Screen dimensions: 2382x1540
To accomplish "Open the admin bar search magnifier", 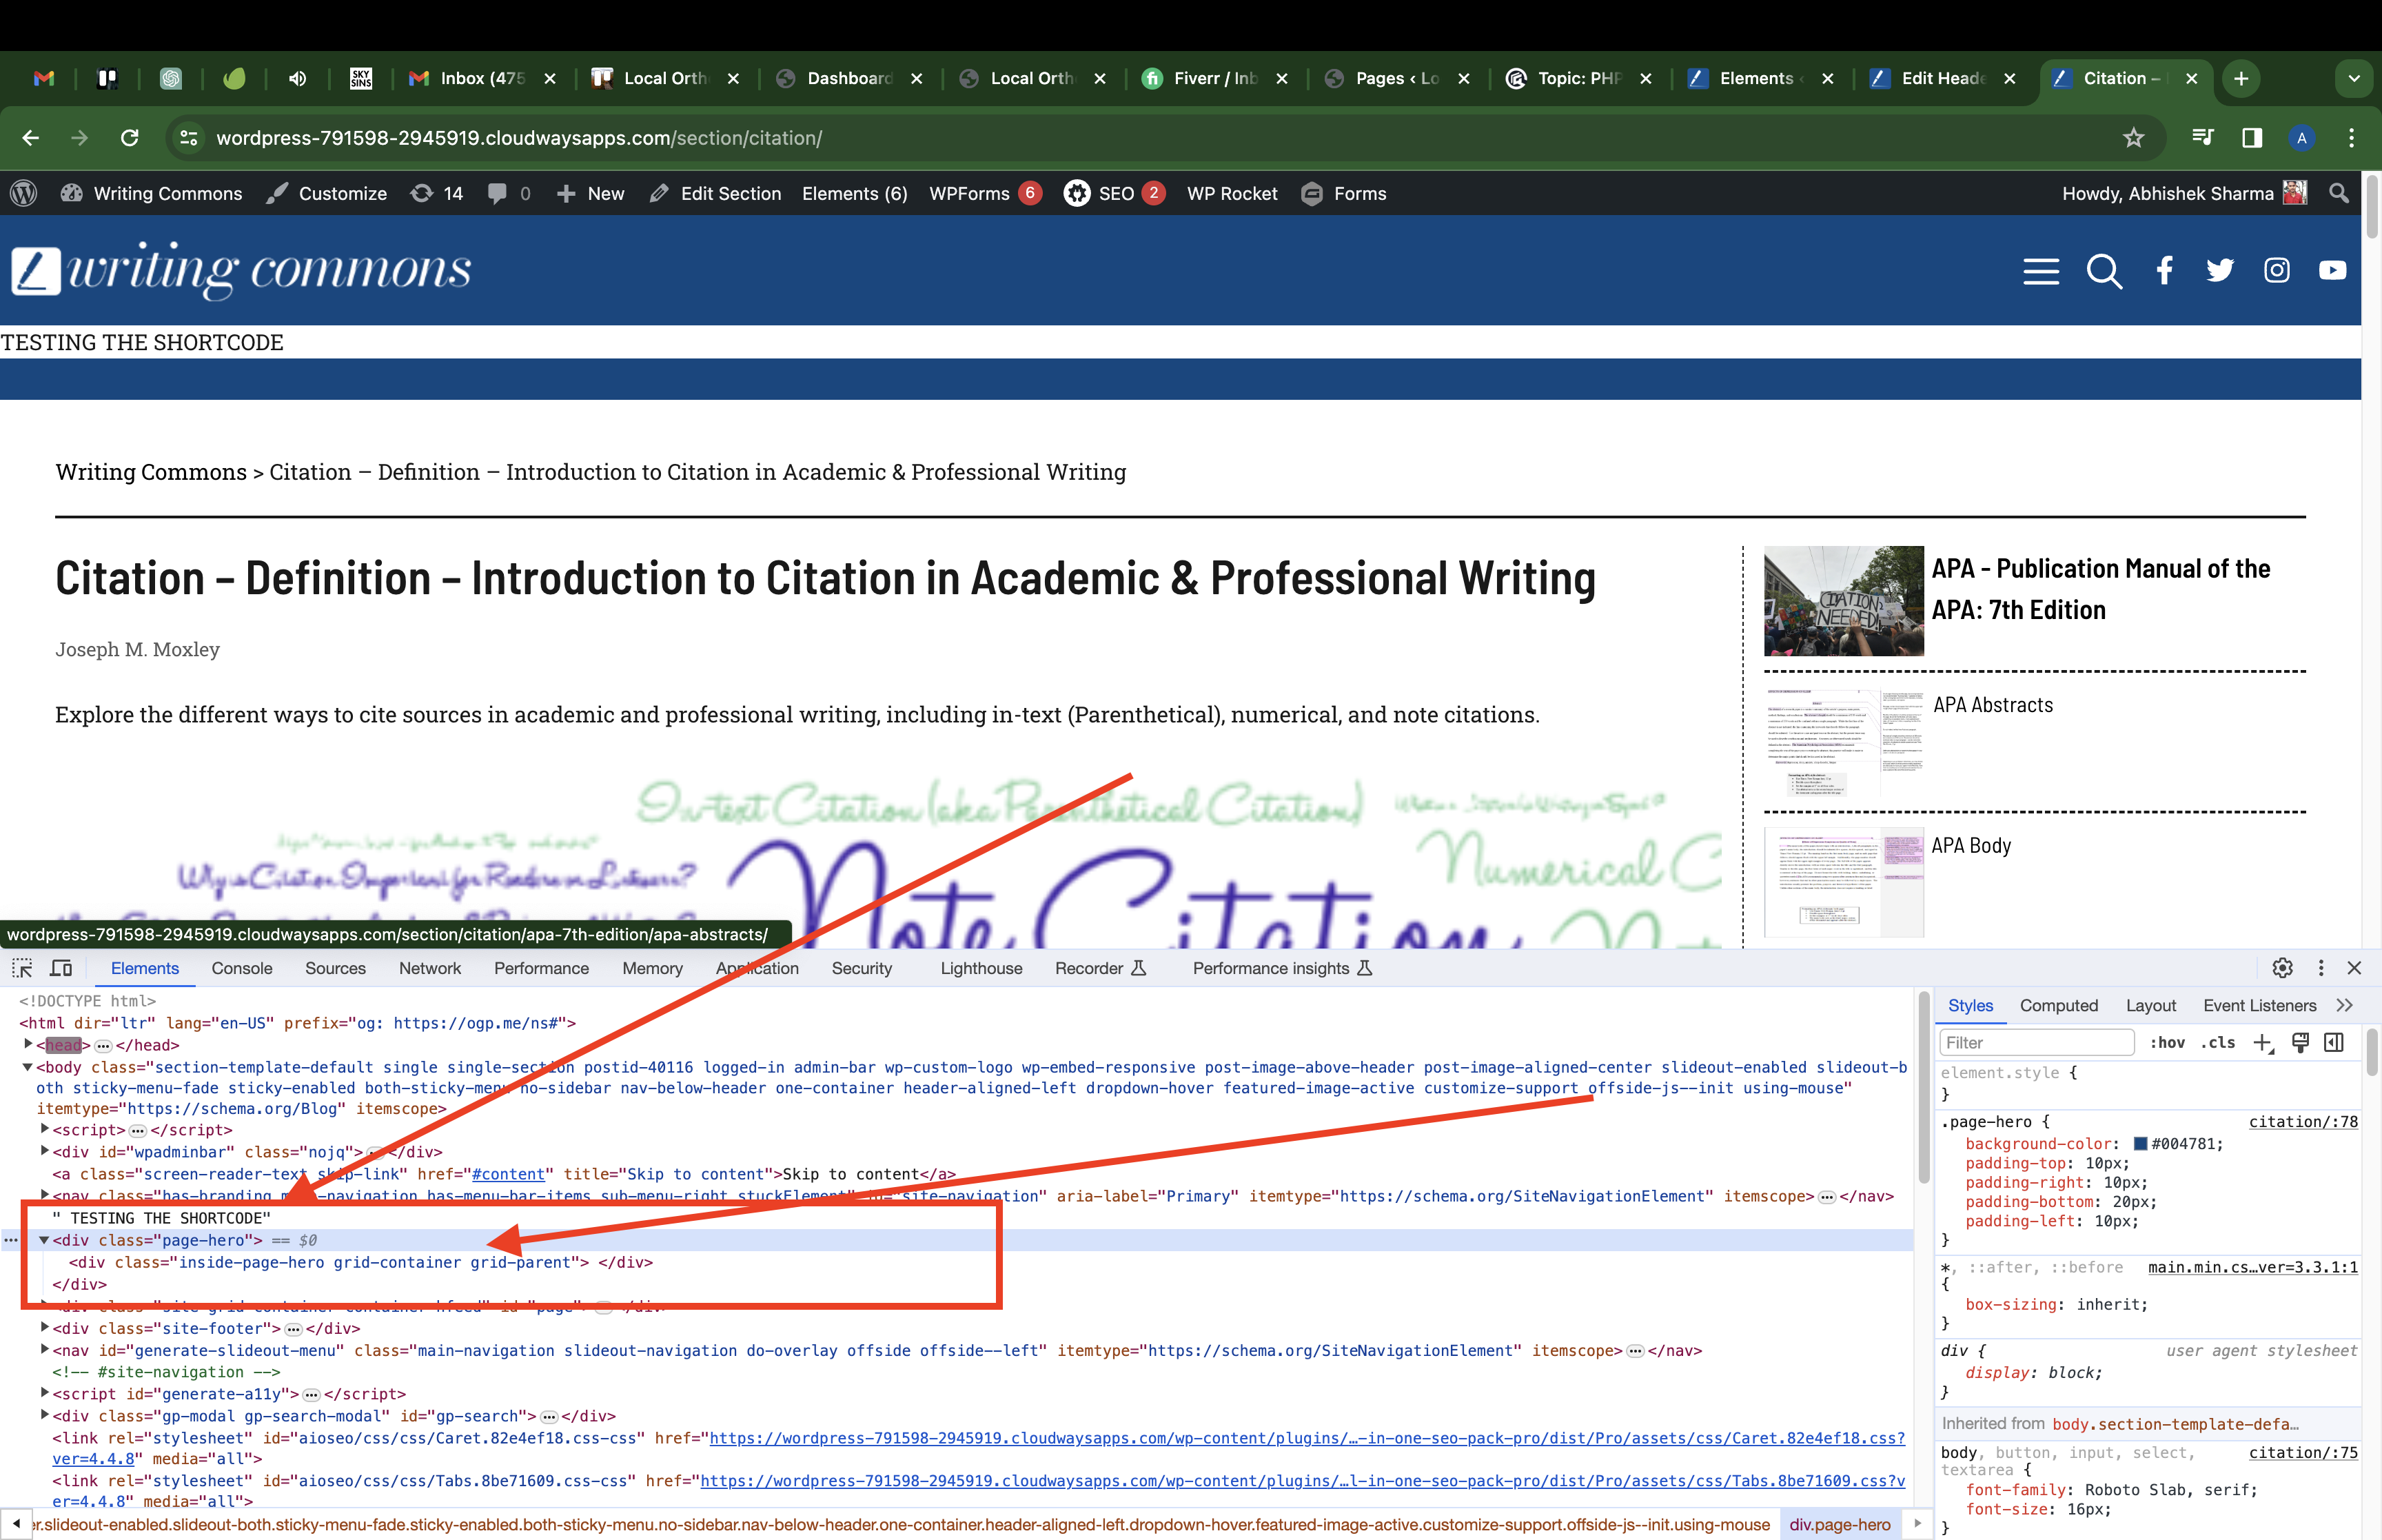I will pyautogui.click(x=2339, y=193).
